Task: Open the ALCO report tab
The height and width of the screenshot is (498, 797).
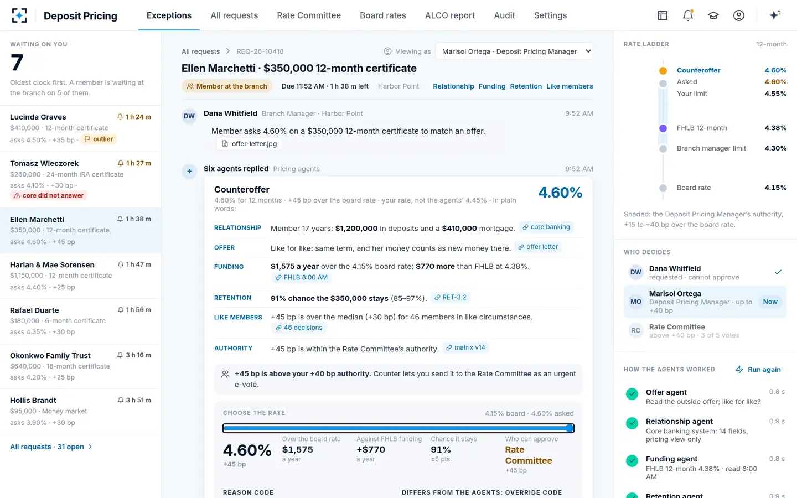Action: (450, 15)
